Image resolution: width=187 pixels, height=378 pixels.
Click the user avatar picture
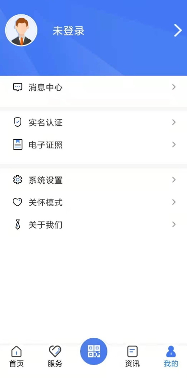(21, 30)
